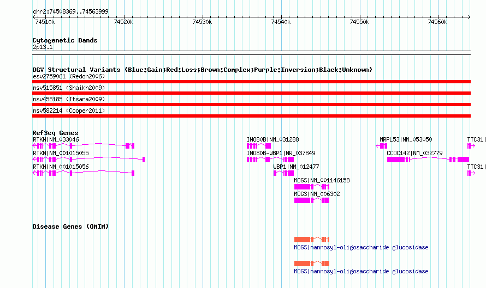Screen dimensions: 486x288
Task: Open the upper MOGS|mannosyl-oligosaccharide glucosidase link
Action: click(361, 247)
